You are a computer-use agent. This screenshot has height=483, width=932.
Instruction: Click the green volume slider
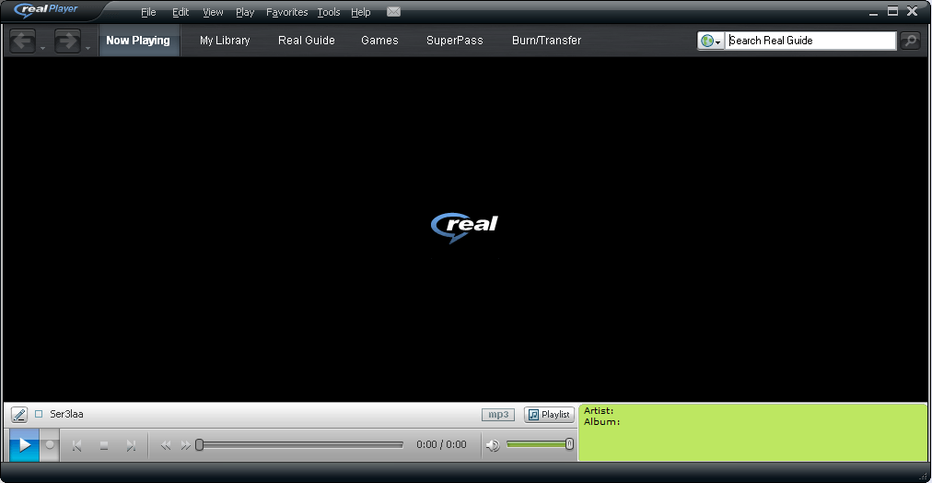[539, 444]
